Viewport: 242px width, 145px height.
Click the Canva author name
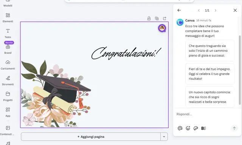[190, 20]
